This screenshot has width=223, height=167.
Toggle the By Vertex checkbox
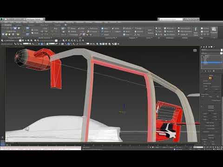(202, 81)
